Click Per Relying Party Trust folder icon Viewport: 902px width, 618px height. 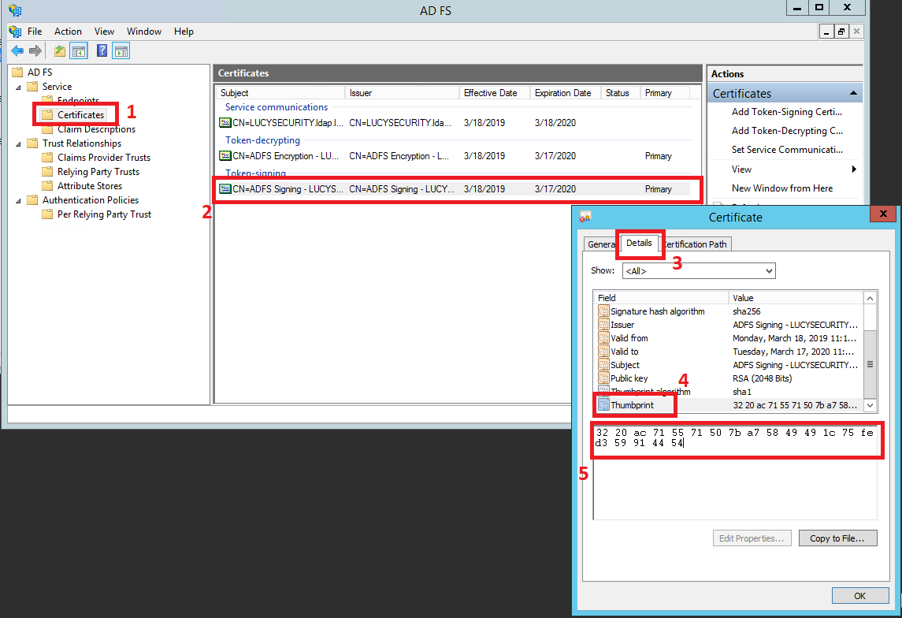point(48,214)
